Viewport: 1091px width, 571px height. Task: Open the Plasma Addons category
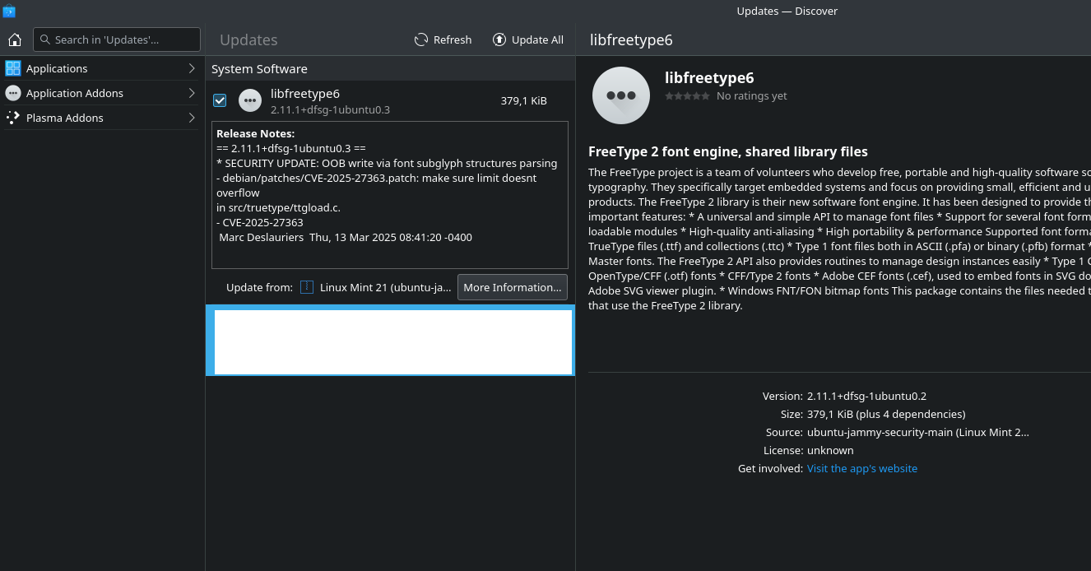pos(100,118)
